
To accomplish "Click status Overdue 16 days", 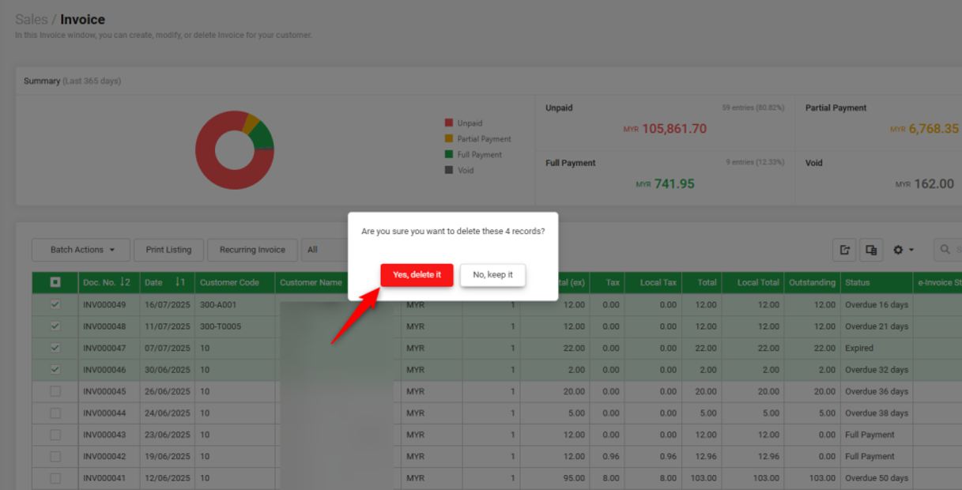I will [x=877, y=304].
